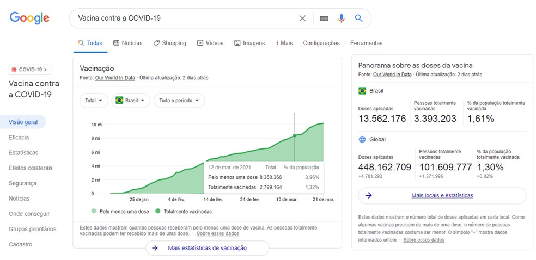Click the tooltip value 2.789.164
This screenshot has height=260, width=536.
pos(271,187)
